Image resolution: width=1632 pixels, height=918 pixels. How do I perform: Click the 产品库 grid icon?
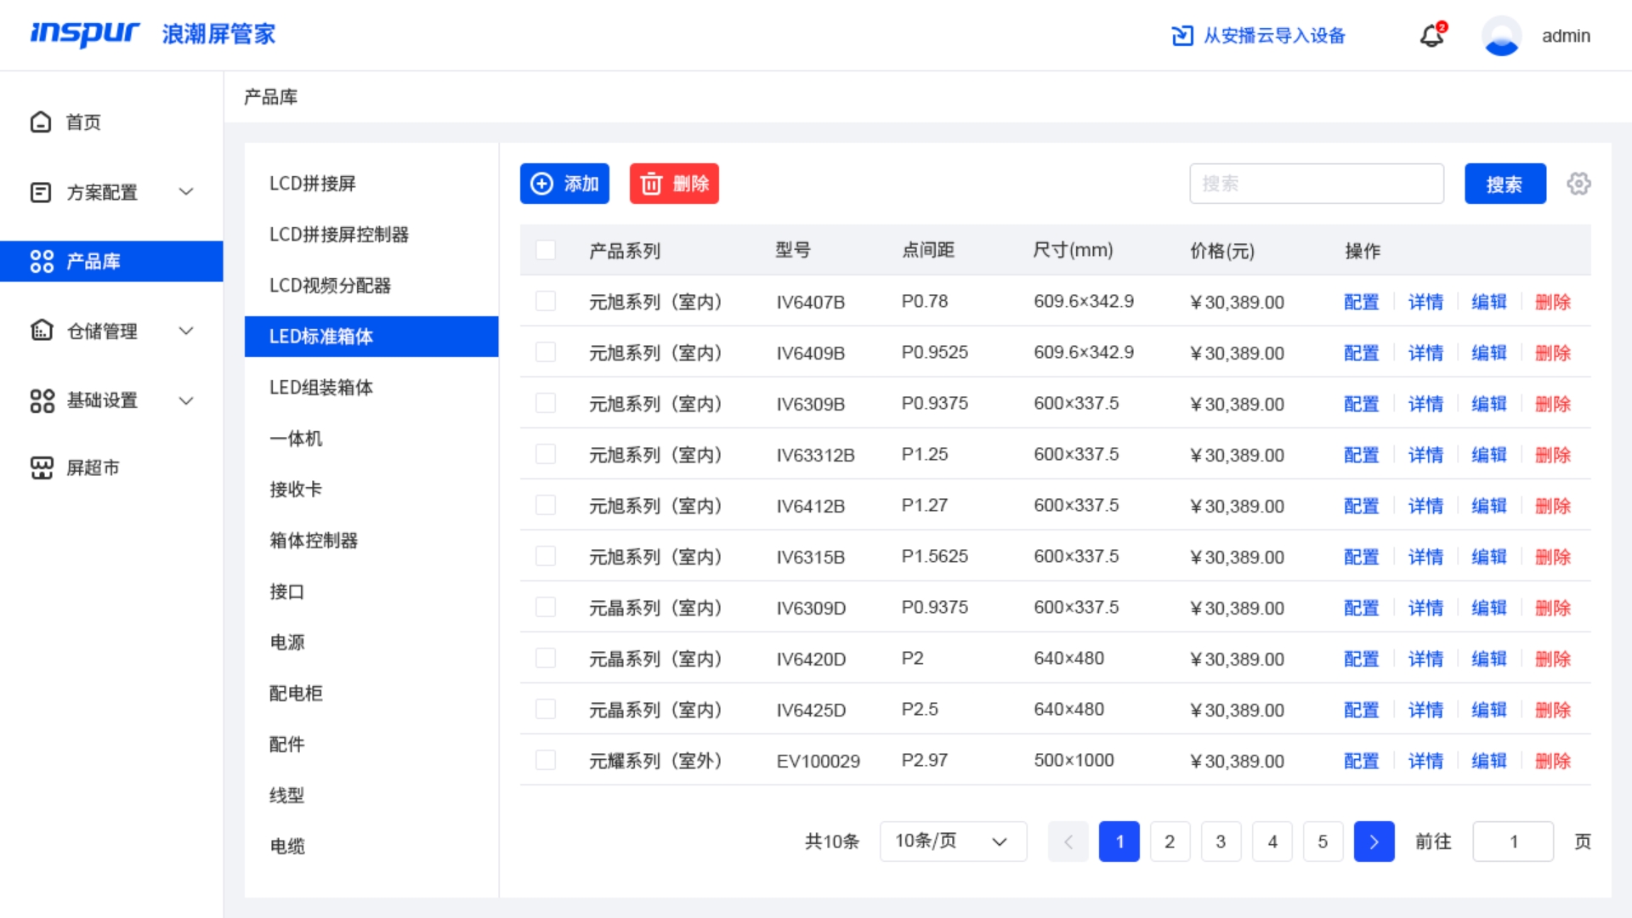click(42, 261)
